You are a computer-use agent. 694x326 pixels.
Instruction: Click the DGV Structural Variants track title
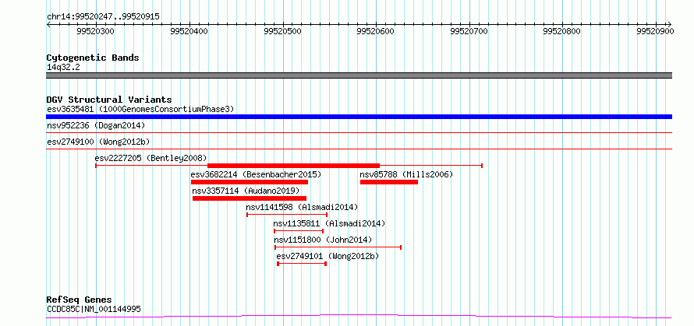[x=109, y=100]
